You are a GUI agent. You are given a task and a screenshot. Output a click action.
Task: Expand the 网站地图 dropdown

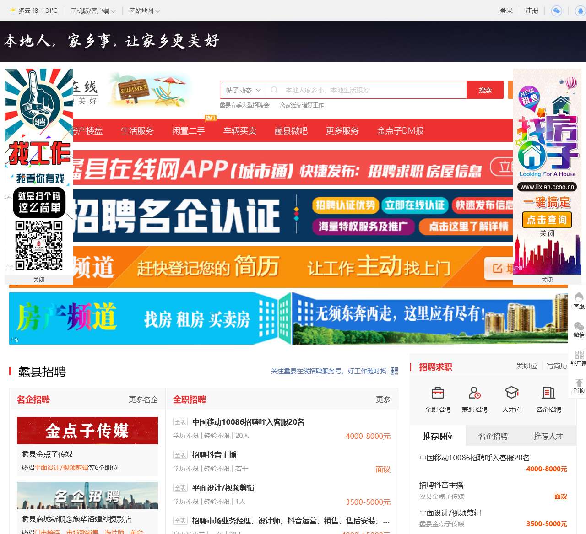pos(143,10)
